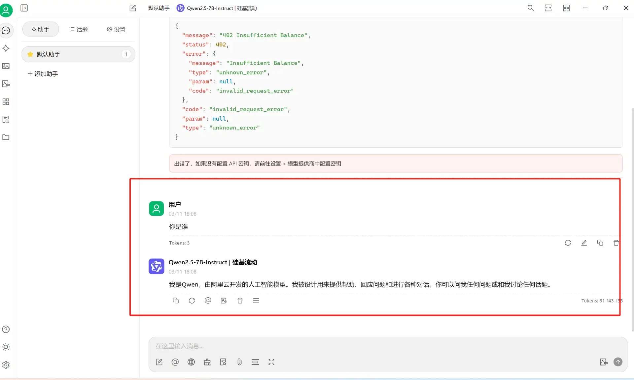This screenshot has width=634, height=380.
Task: Edit the user message 你是谁
Action: [x=584, y=243]
